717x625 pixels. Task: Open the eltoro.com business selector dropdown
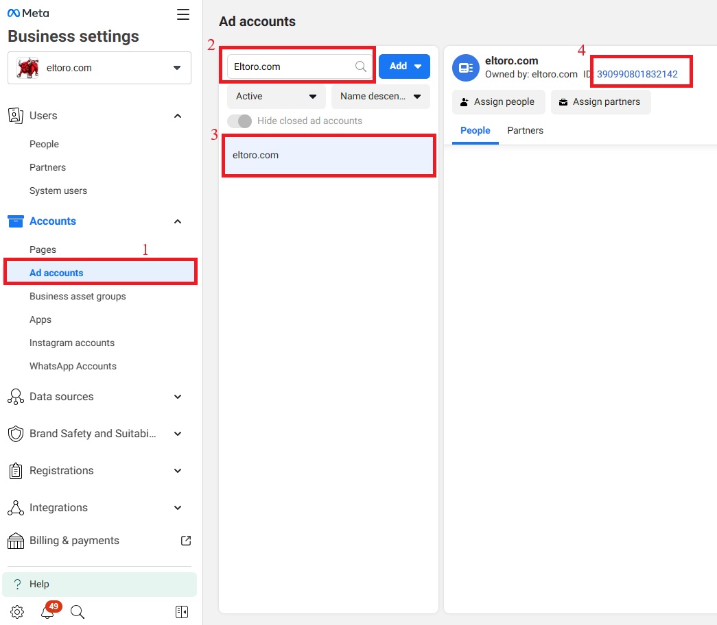tap(99, 68)
